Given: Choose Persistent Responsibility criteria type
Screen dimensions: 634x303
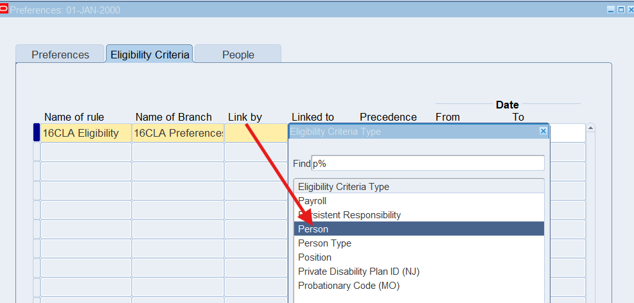Looking at the screenshot, I should point(349,215).
